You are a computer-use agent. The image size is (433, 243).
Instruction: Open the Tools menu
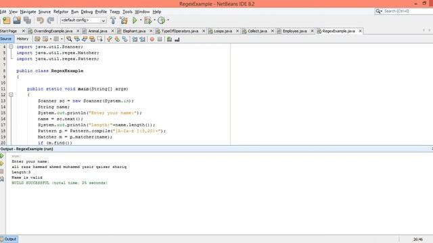point(127,11)
